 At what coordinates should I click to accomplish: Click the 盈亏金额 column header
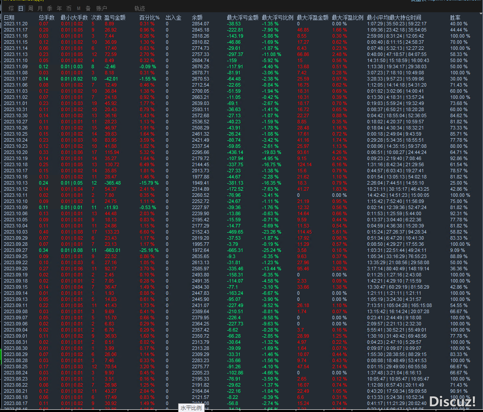point(115,17)
